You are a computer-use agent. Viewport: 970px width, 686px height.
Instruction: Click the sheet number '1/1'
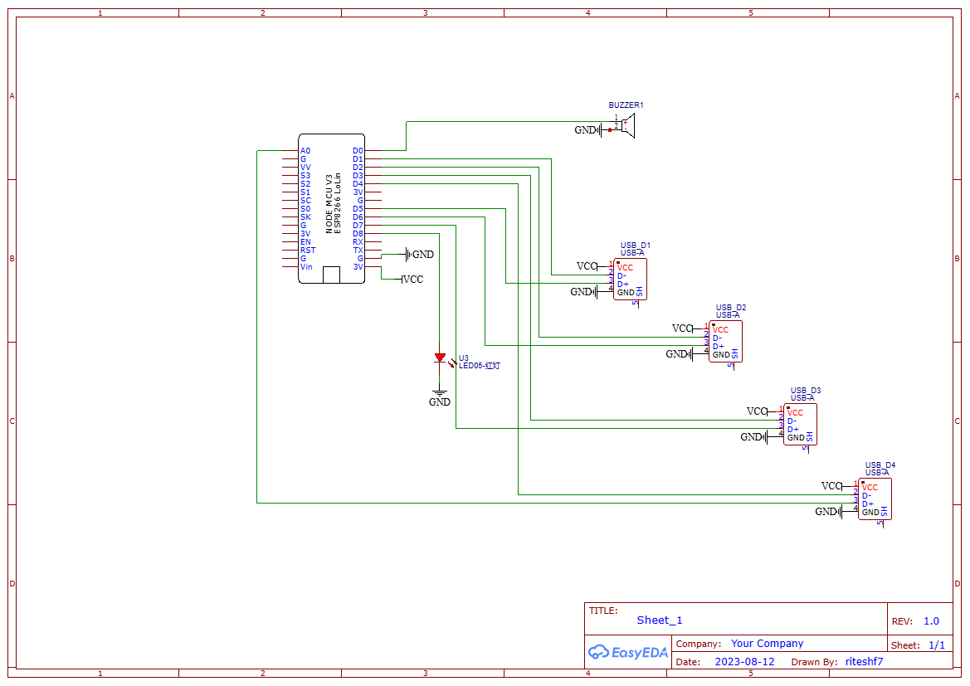click(937, 645)
